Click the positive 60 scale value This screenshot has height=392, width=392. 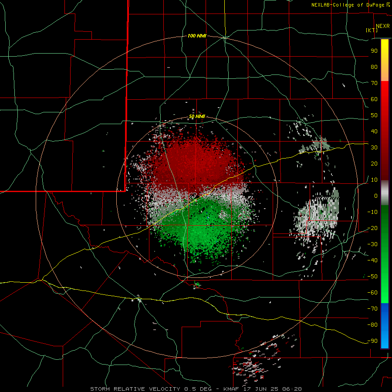374,99
